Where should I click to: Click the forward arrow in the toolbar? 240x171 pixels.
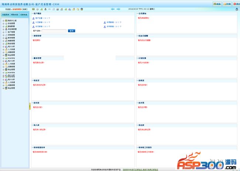coord(119,9)
